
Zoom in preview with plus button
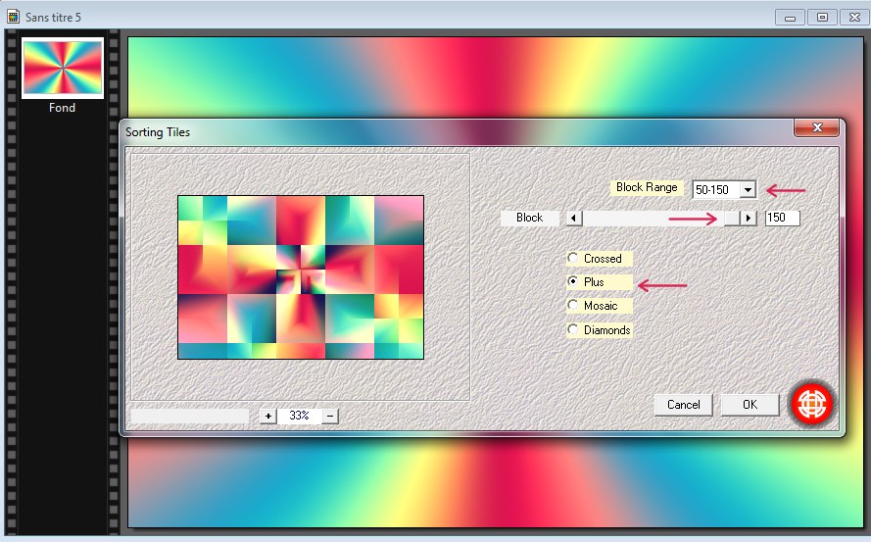[268, 416]
